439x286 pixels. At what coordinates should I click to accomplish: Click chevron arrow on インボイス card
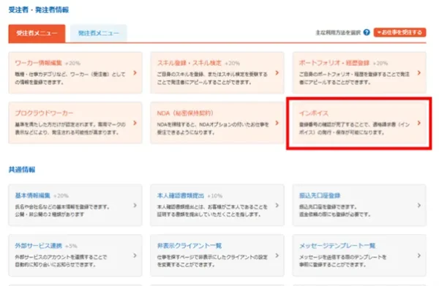point(419,123)
